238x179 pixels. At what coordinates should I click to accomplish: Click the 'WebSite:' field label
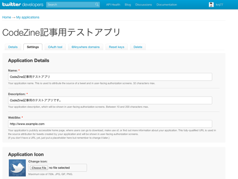14,117
